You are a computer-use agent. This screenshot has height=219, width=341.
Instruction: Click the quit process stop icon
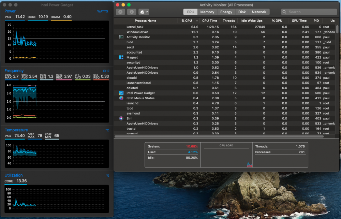(x=120, y=12)
